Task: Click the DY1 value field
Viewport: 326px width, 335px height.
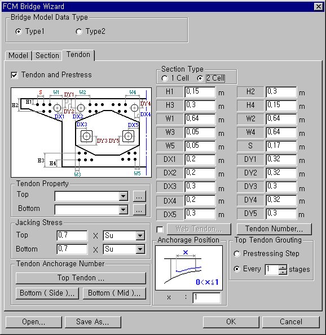Action: [x=281, y=160]
